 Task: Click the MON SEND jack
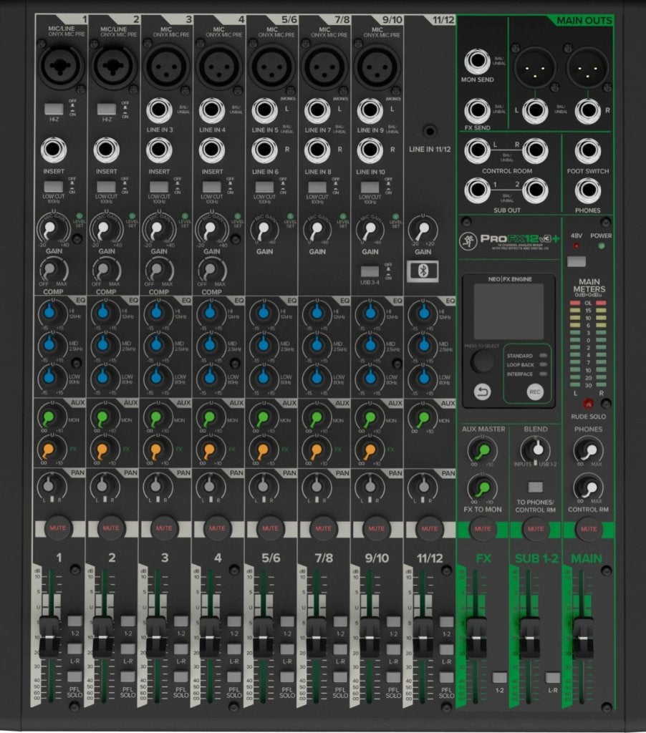(477, 62)
